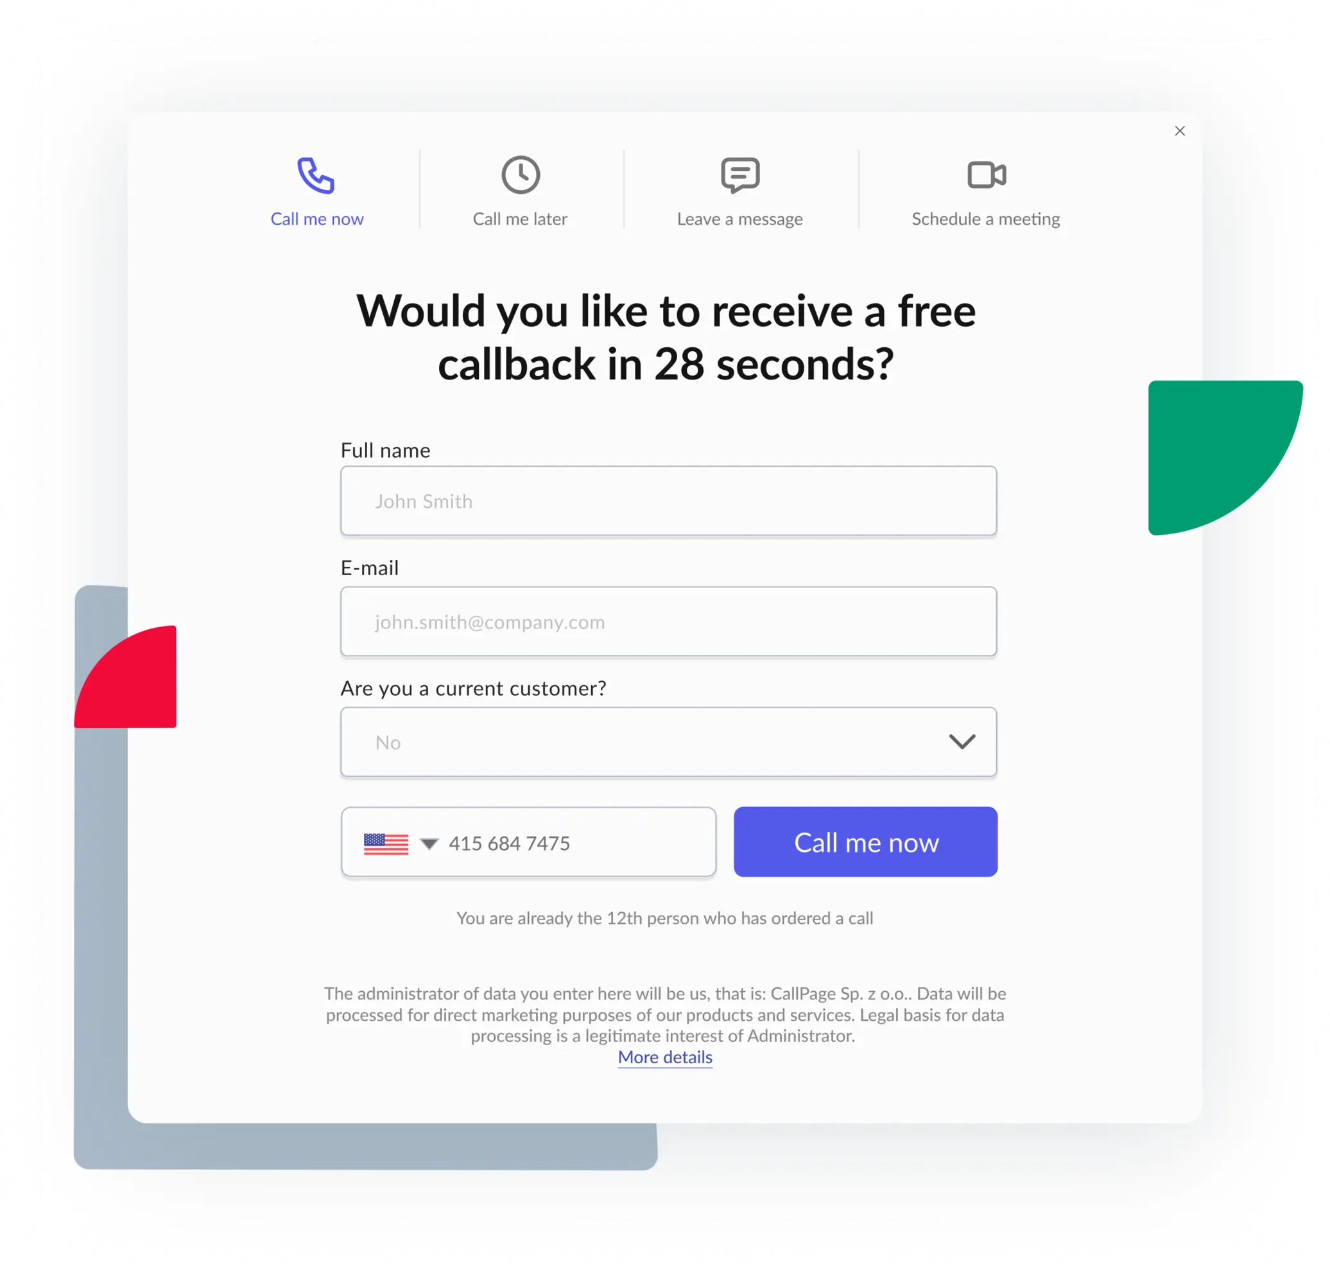This screenshot has height=1266, width=1330.
Task: Click the Call me now button
Action: pos(866,843)
